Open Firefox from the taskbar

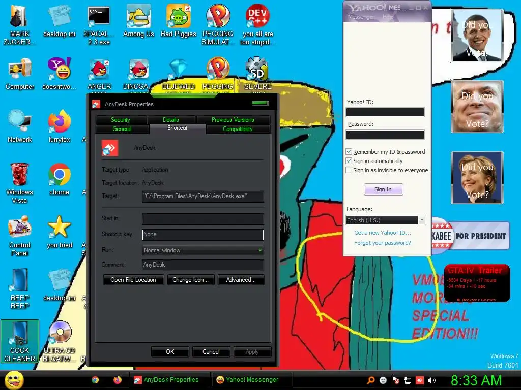118,380
